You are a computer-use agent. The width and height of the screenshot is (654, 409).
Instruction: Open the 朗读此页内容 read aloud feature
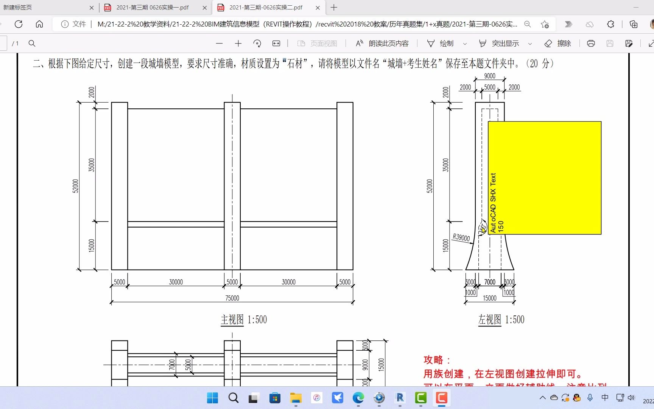pos(381,43)
